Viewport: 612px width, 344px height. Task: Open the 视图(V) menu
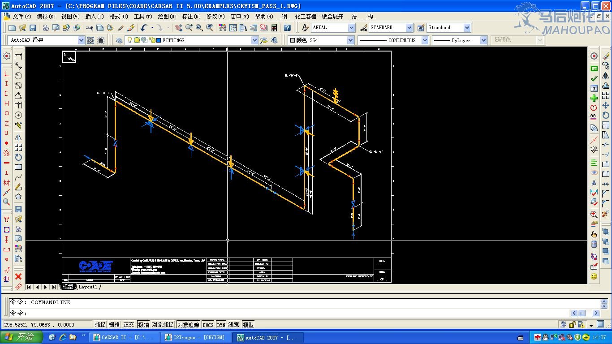pos(70,17)
